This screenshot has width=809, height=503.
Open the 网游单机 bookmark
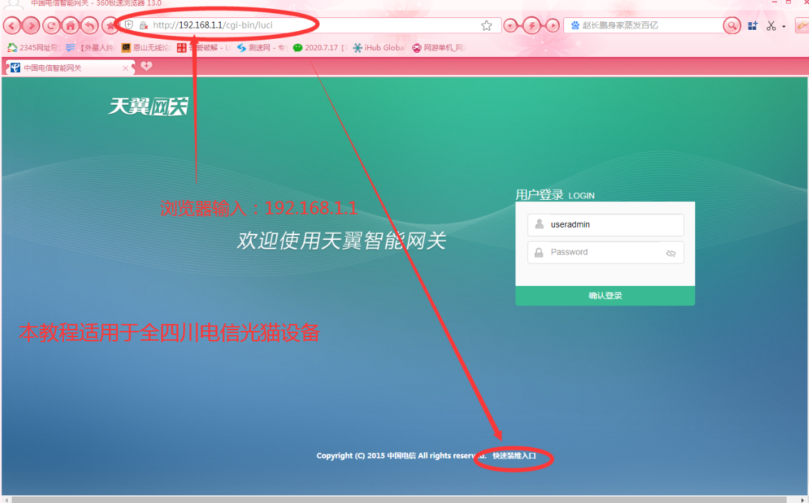click(x=438, y=47)
